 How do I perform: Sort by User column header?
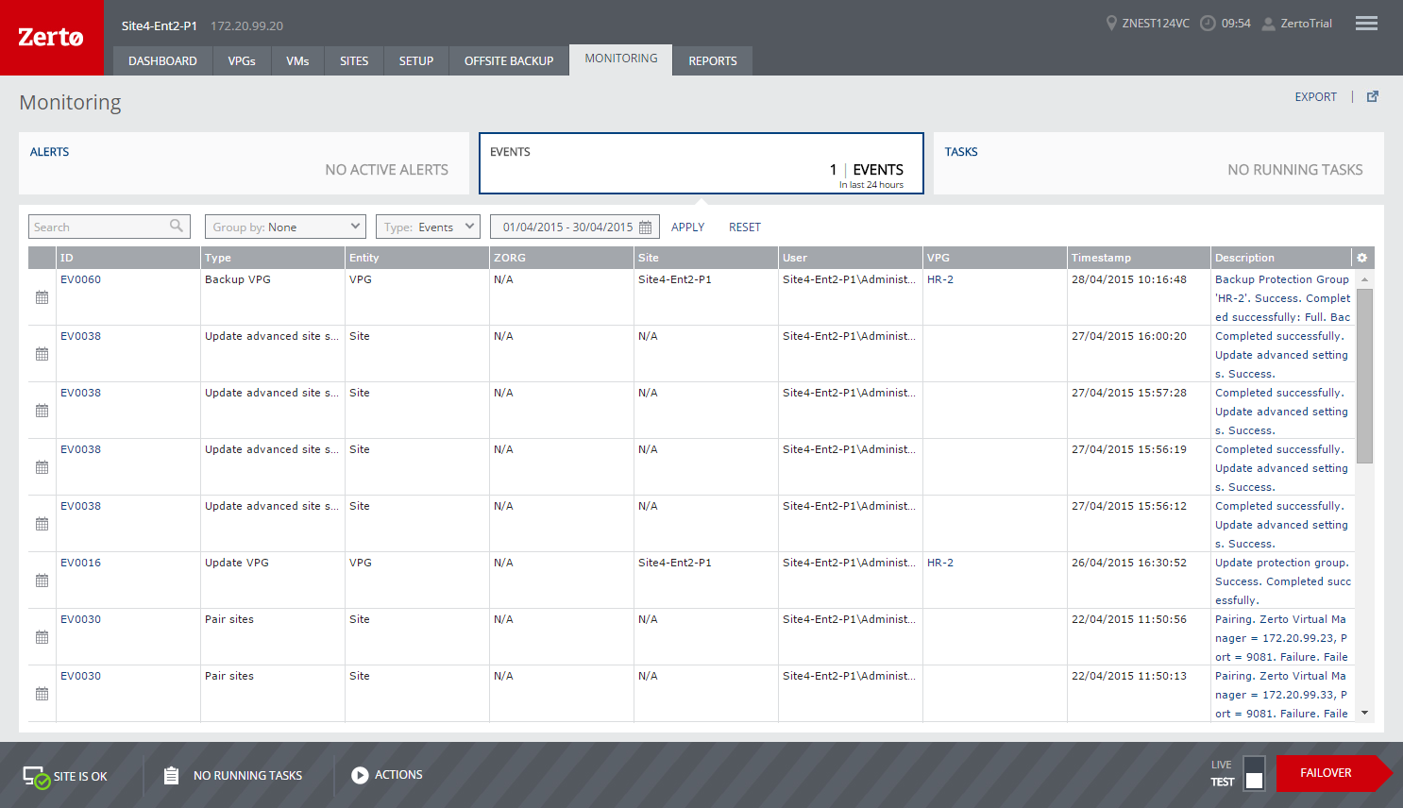click(x=851, y=258)
